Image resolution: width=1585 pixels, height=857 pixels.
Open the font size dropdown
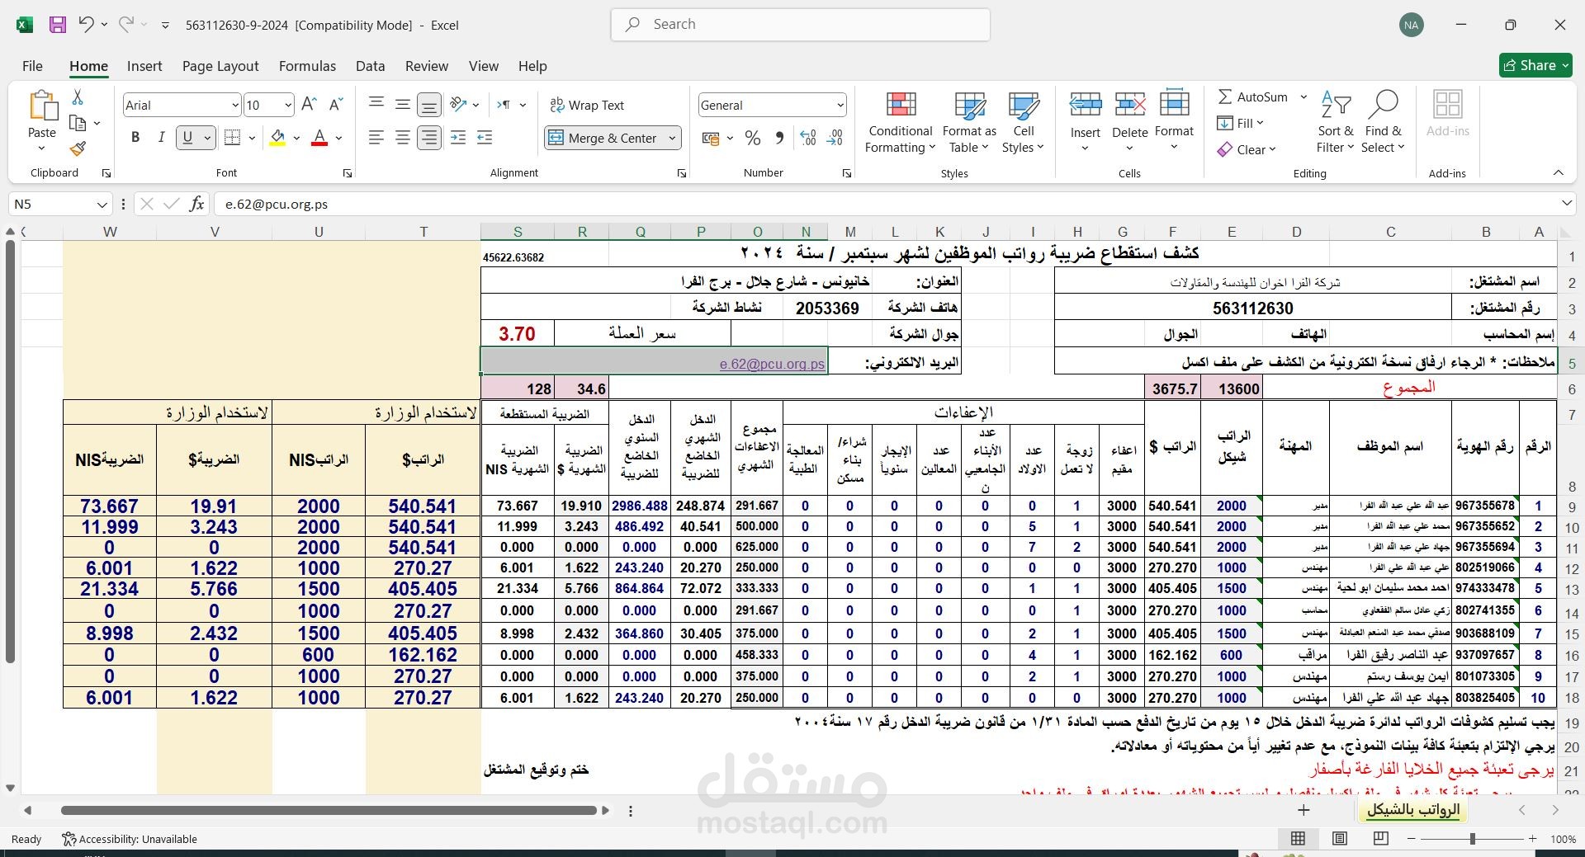tap(287, 105)
